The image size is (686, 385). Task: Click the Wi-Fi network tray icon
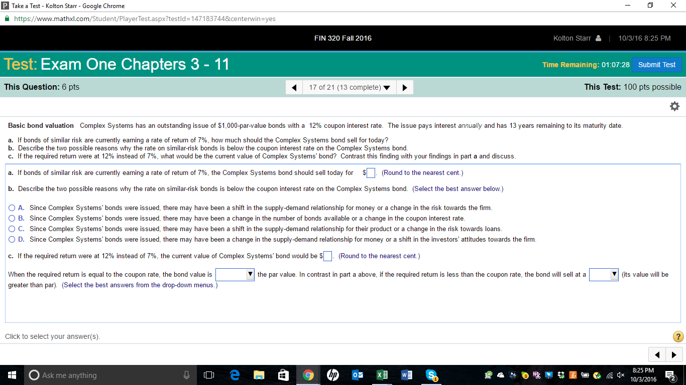click(609, 375)
